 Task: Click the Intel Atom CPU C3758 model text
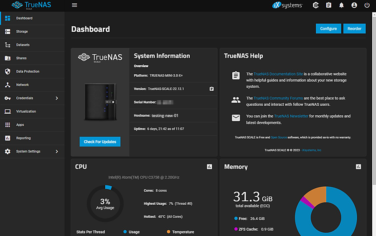click(x=144, y=177)
